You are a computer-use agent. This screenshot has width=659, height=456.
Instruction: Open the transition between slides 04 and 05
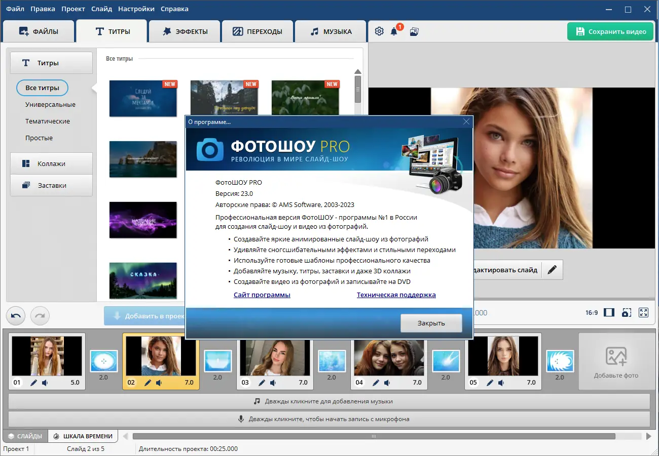(x=446, y=361)
